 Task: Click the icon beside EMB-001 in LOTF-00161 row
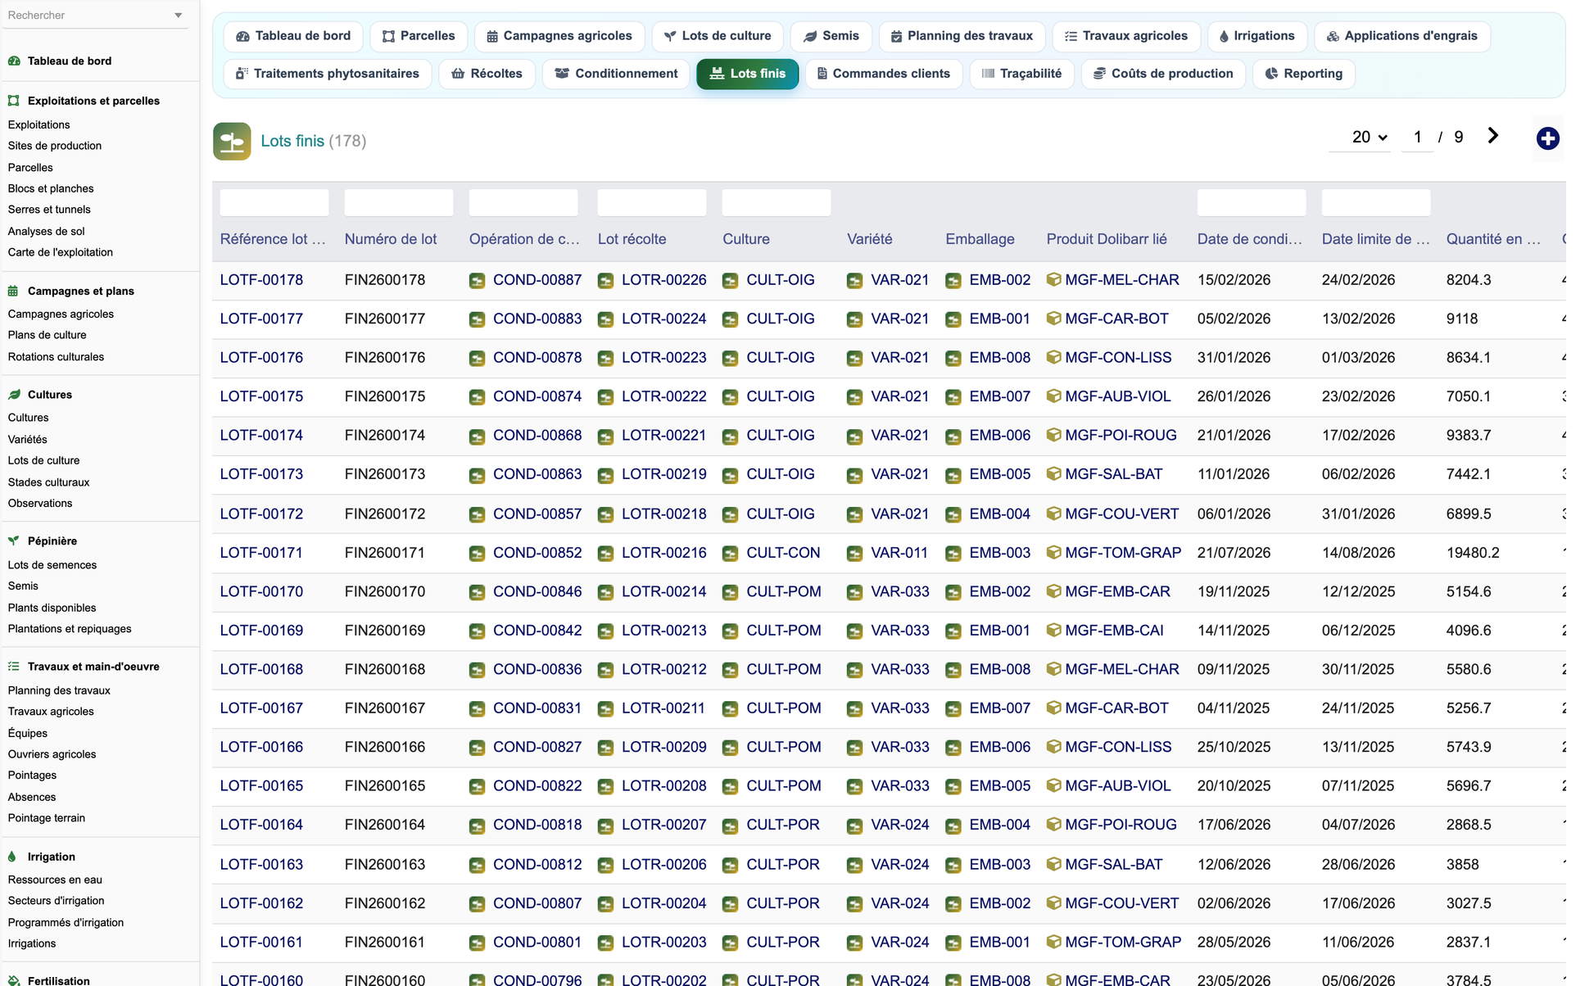pos(953,943)
